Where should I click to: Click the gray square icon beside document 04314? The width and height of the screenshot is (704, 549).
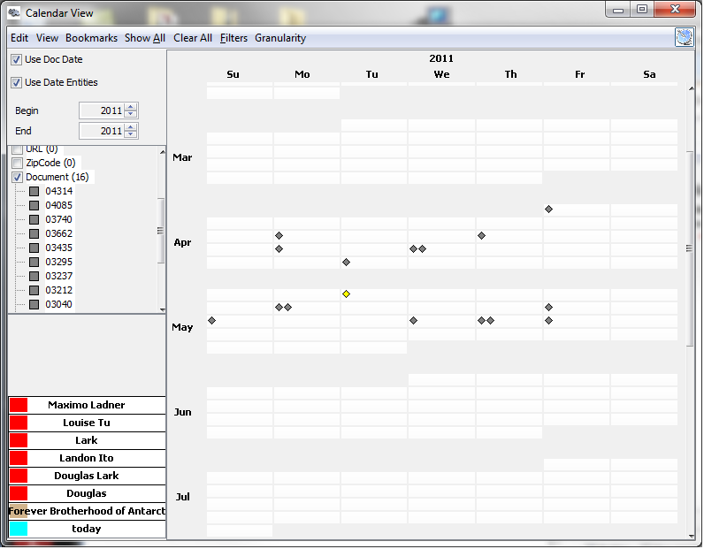tap(34, 191)
